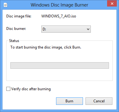Screen dimensions: 119x112
Task: Expand the Disc burner dropdown arrow
Action: click(x=88, y=29)
